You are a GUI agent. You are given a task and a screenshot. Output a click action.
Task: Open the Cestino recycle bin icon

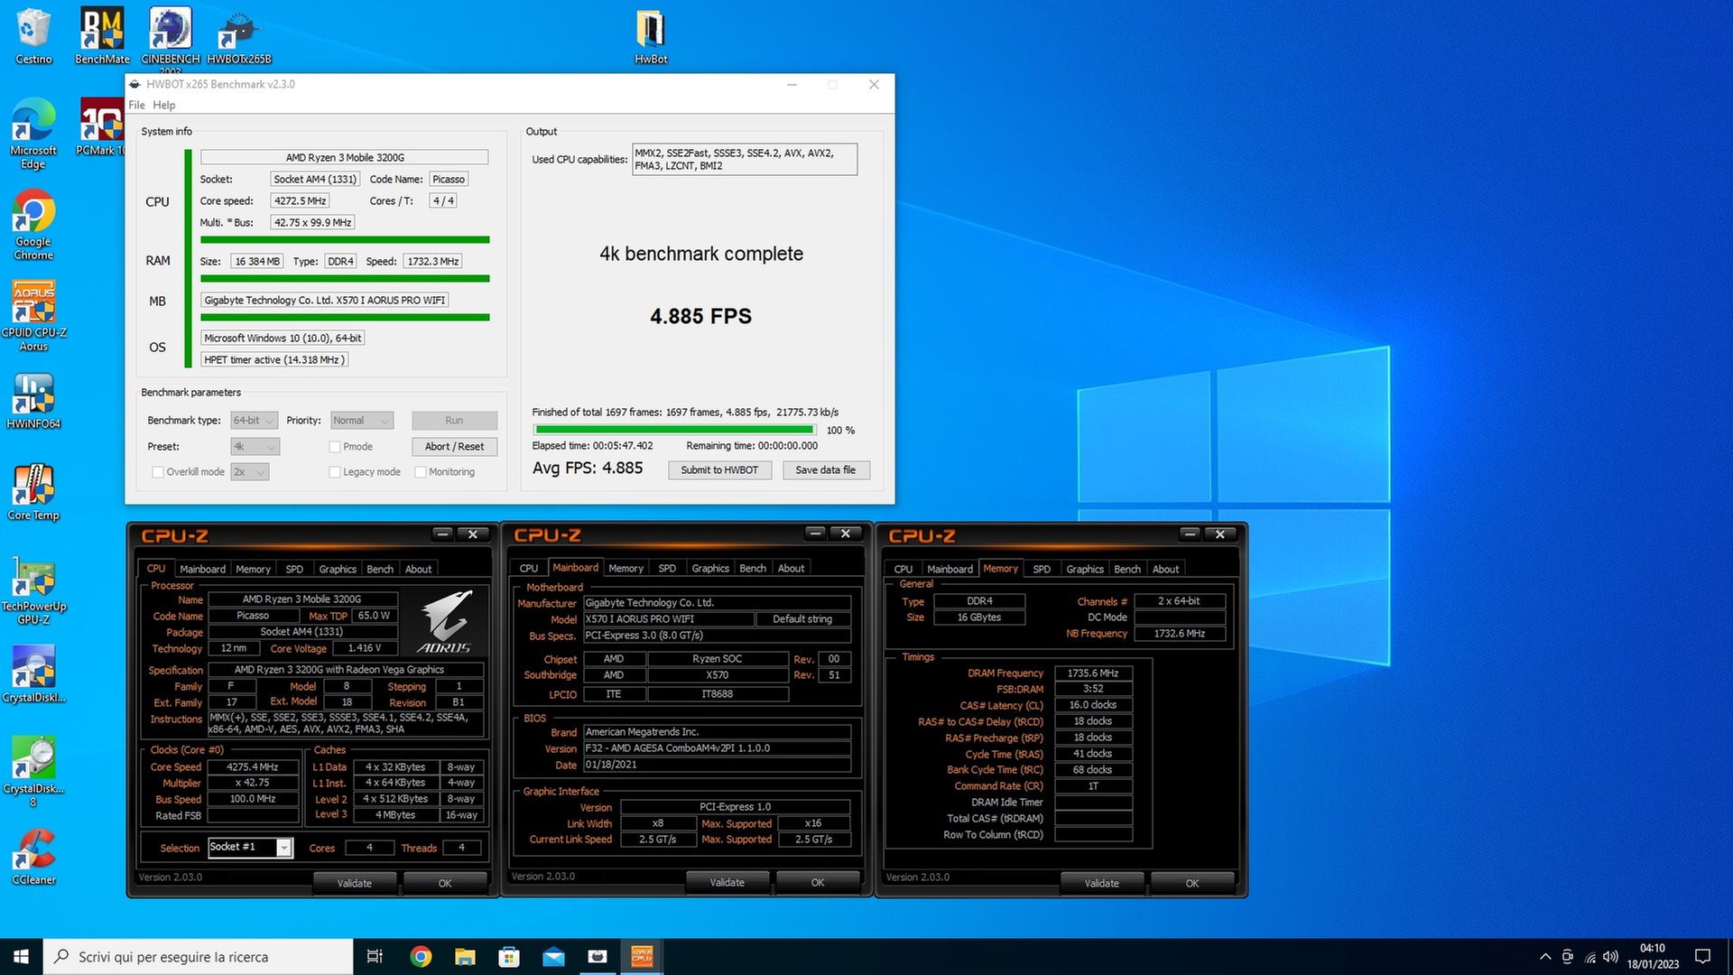33,36
